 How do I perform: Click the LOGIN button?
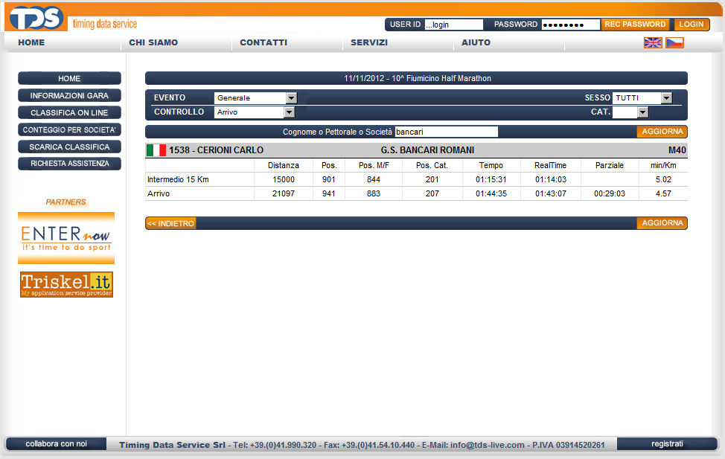pos(692,25)
